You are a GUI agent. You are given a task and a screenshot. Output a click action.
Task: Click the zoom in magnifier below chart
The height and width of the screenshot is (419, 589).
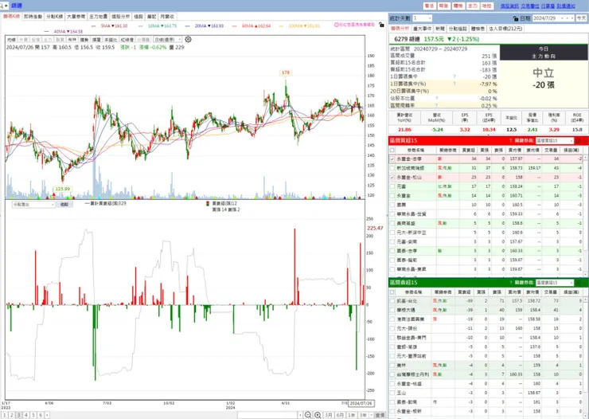318,415
